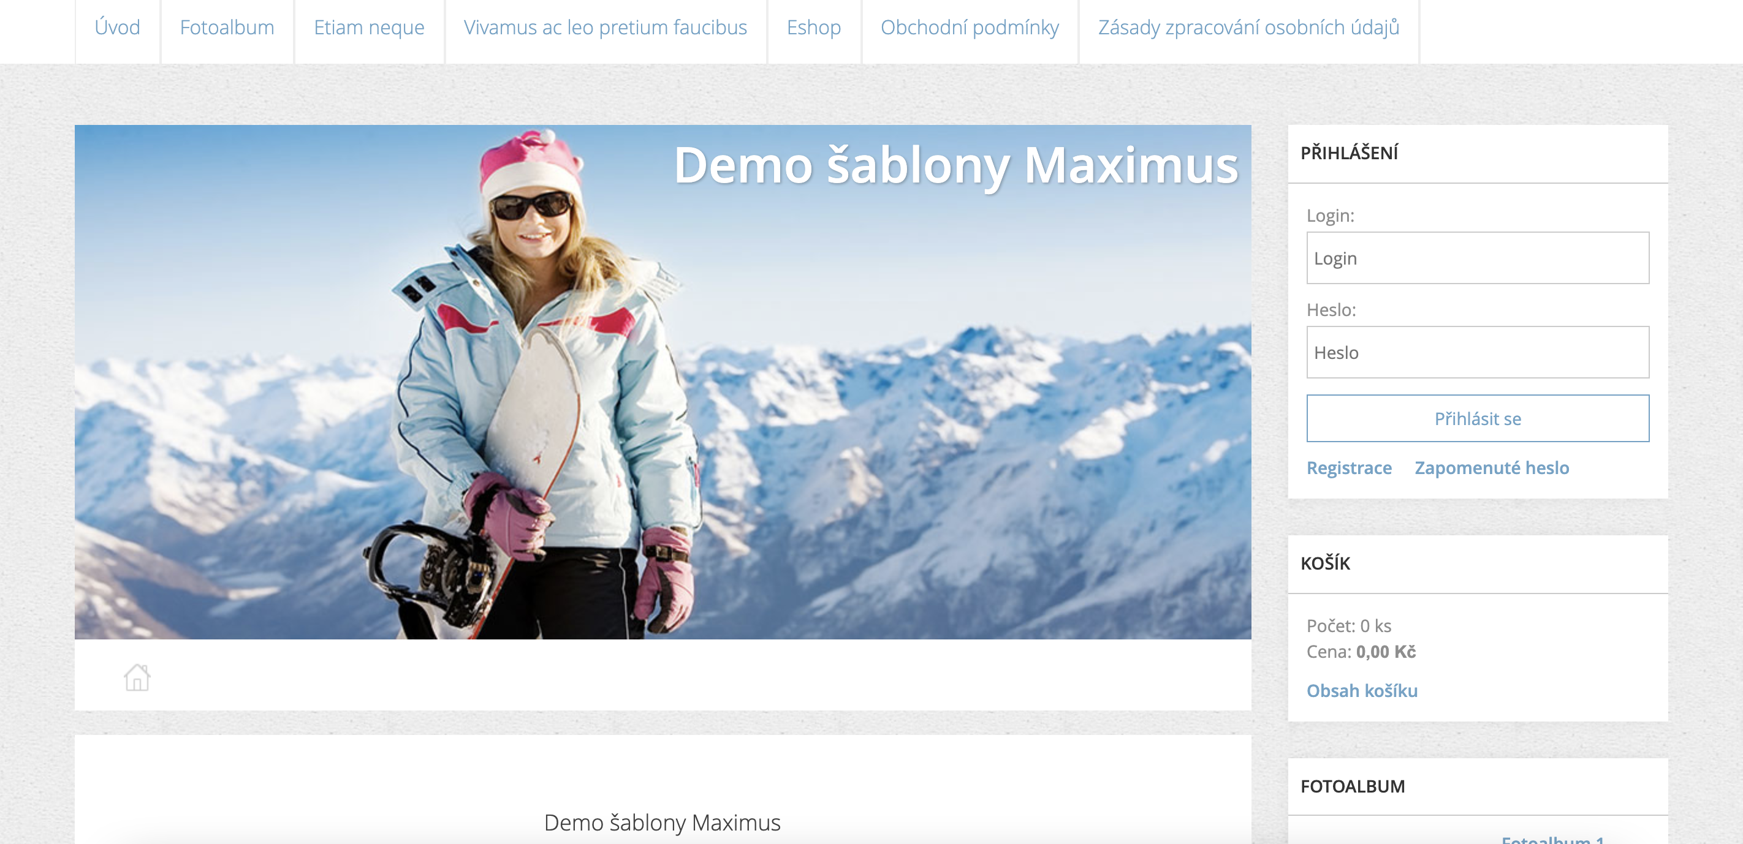Open the Eshop menu item

coord(814,28)
